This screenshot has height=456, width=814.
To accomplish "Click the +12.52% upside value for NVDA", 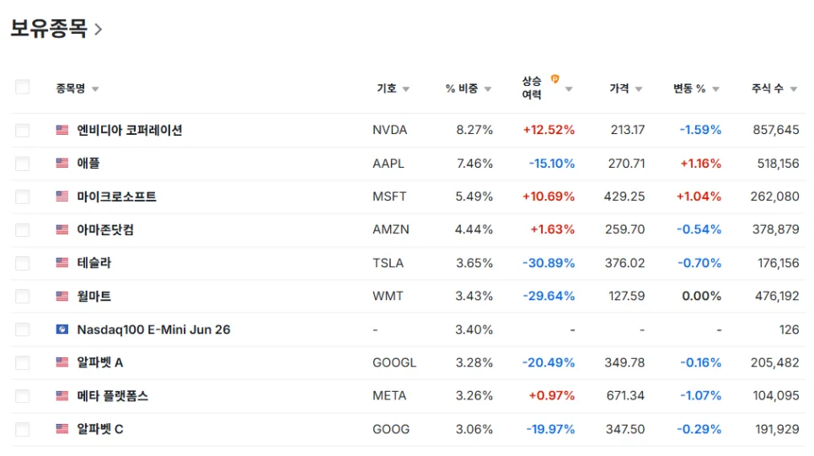I will [x=549, y=130].
